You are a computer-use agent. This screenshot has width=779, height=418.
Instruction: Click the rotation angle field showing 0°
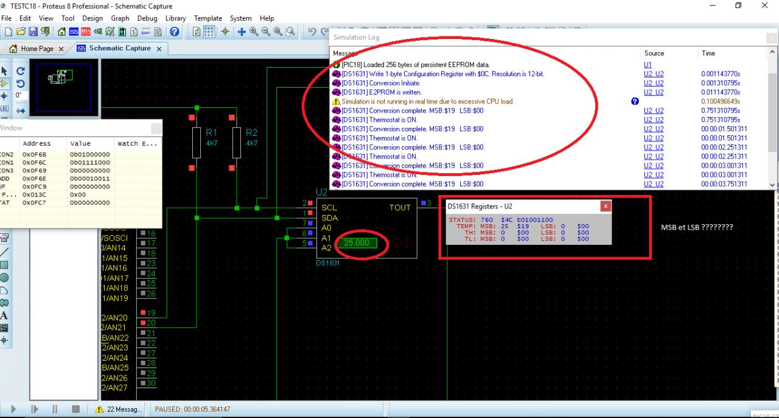tap(21, 96)
